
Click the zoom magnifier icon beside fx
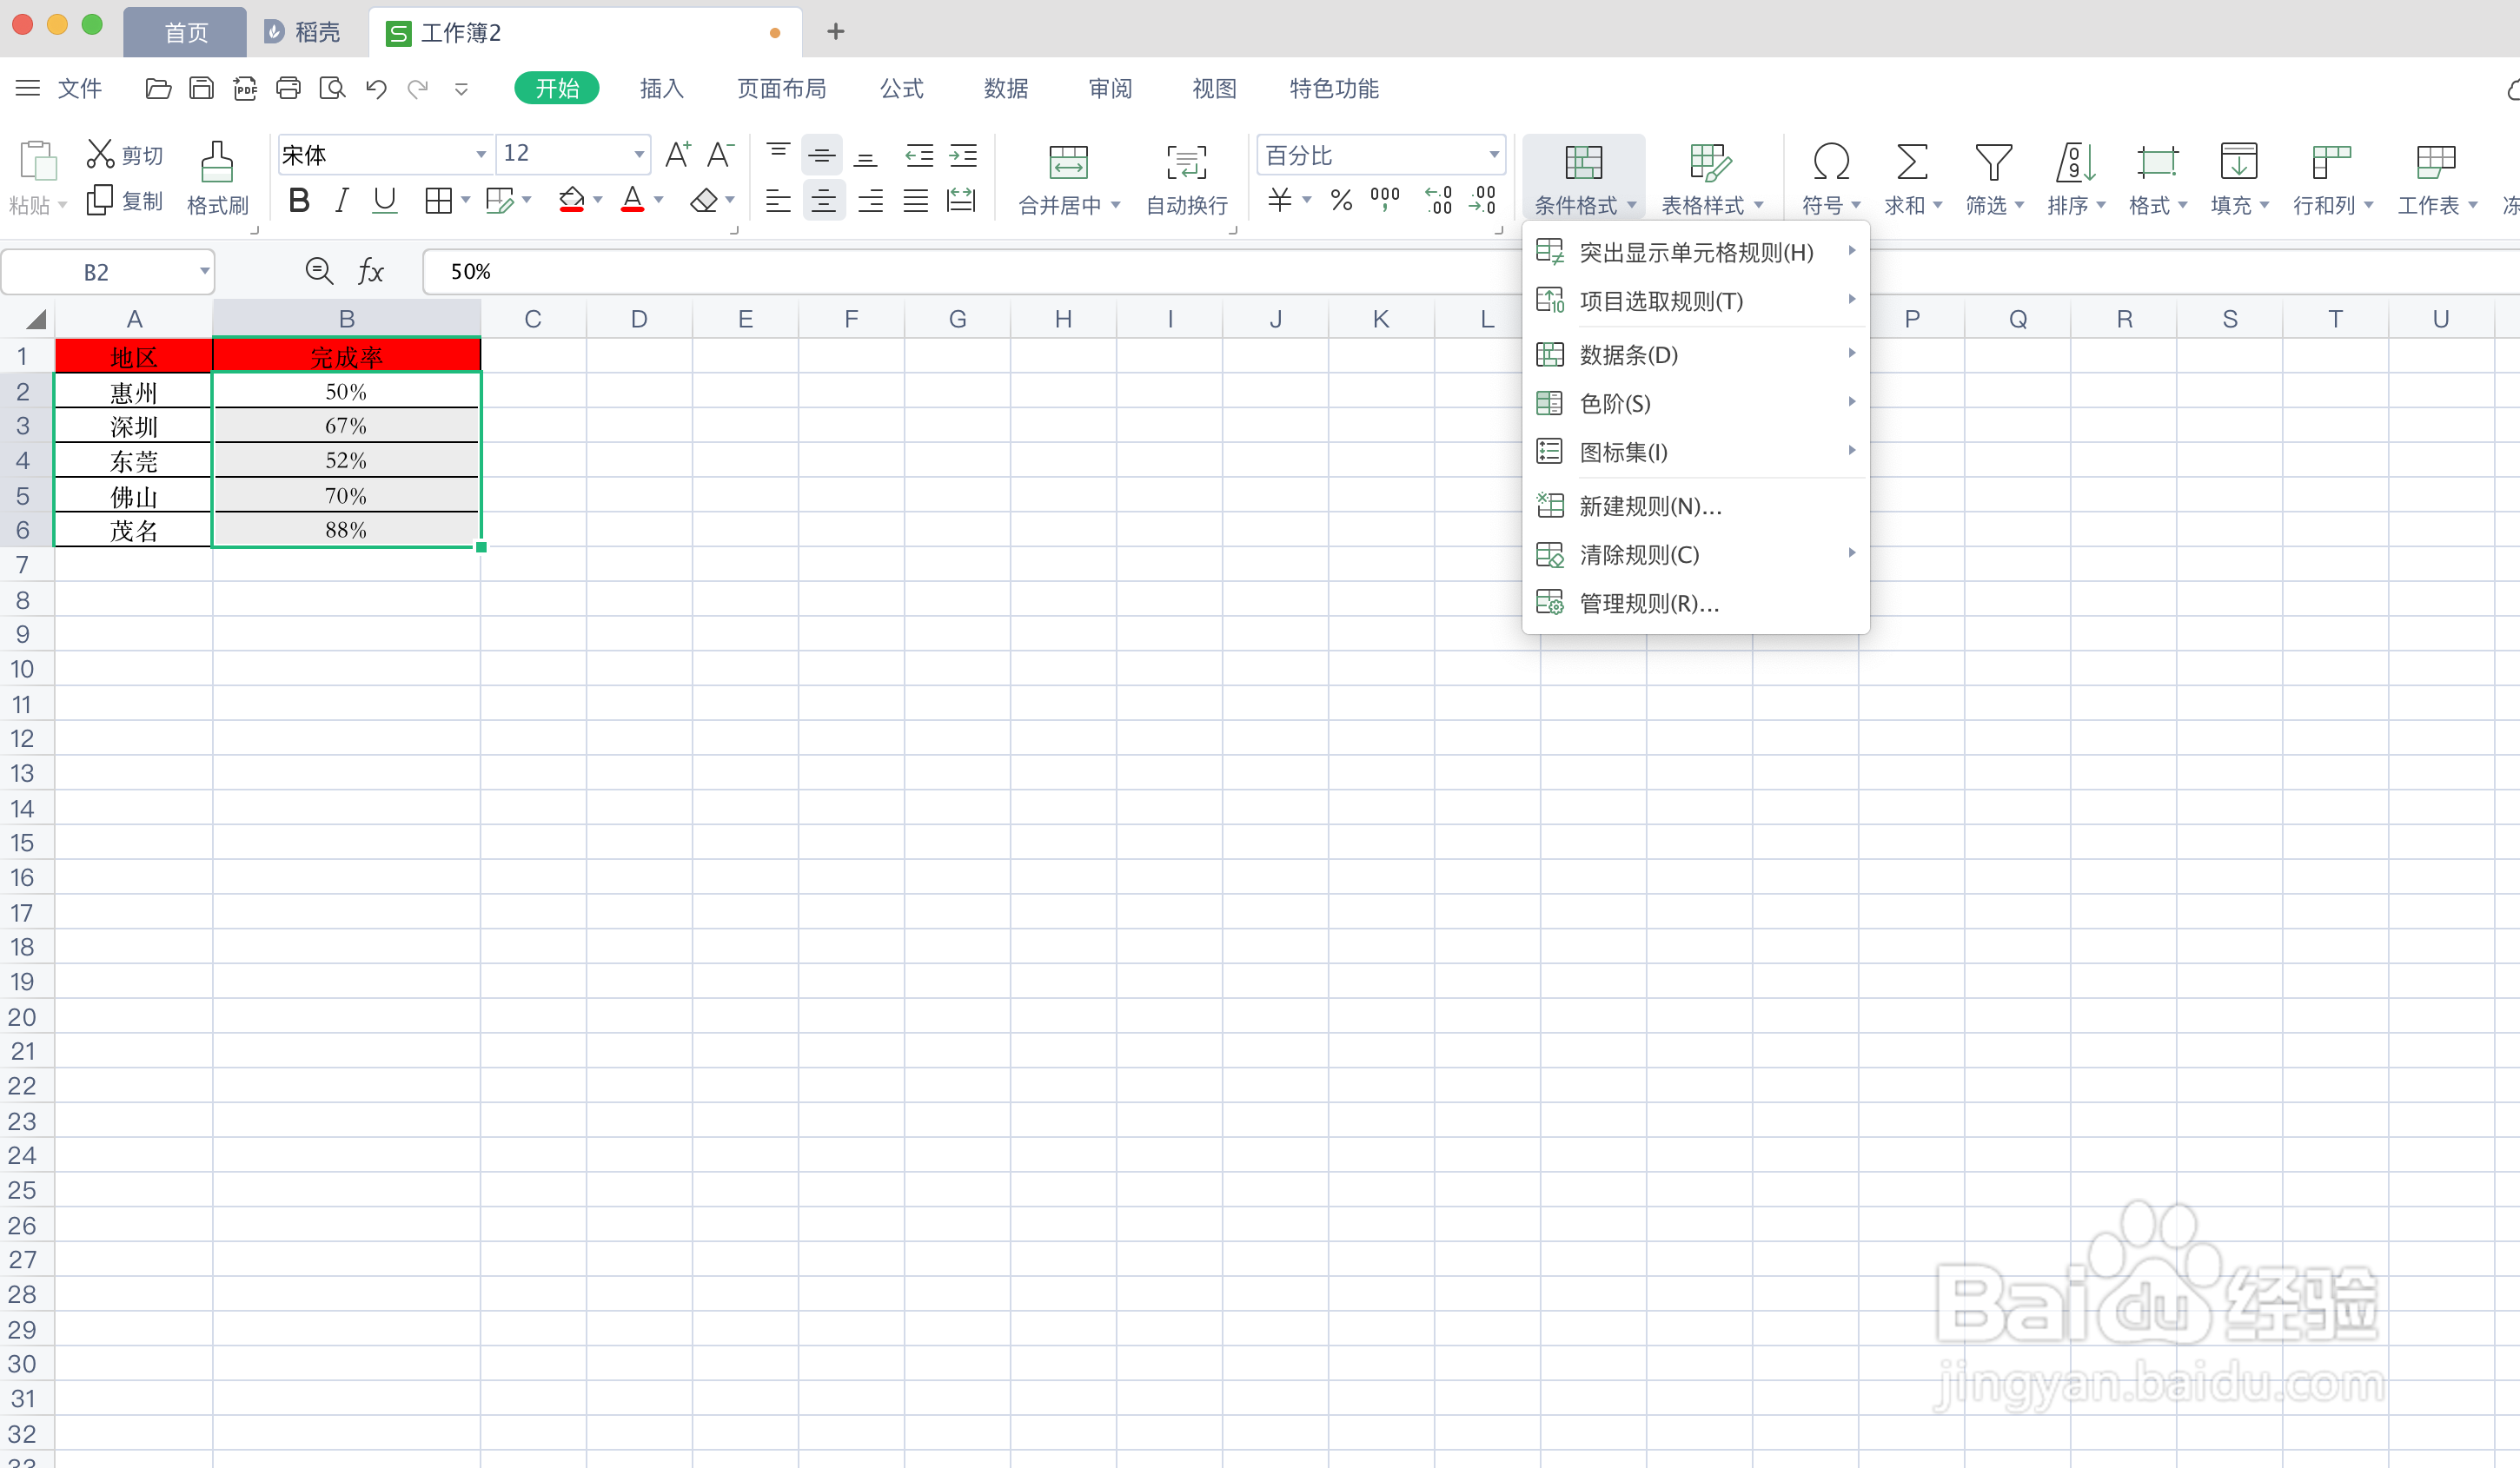coord(319,271)
